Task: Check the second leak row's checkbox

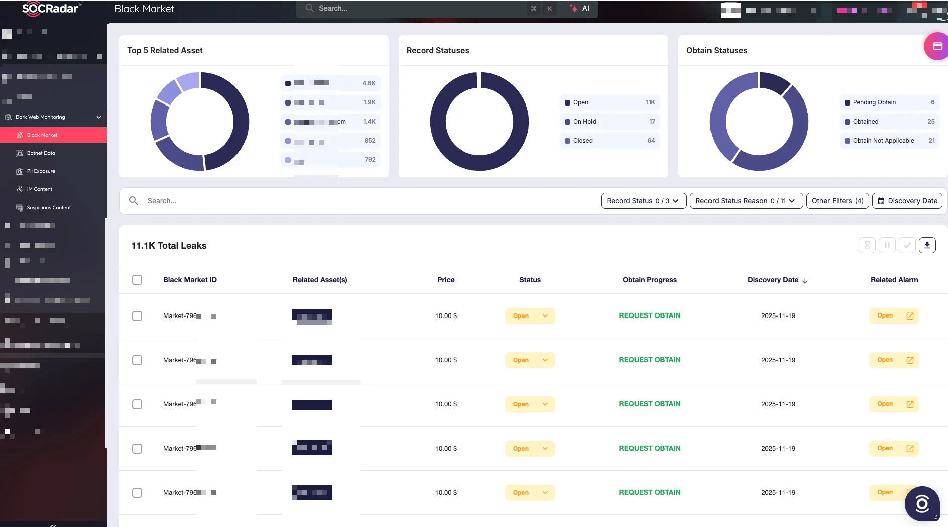Action: (x=137, y=360)
